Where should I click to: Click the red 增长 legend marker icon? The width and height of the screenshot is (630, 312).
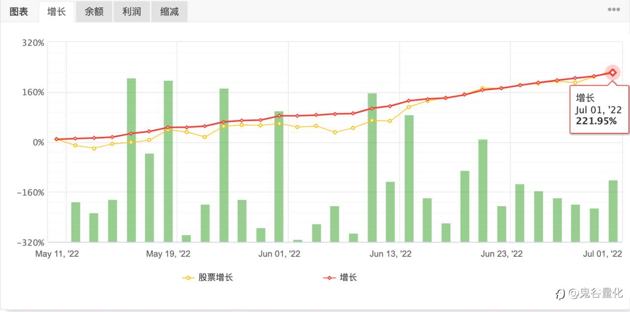point(329,278)
